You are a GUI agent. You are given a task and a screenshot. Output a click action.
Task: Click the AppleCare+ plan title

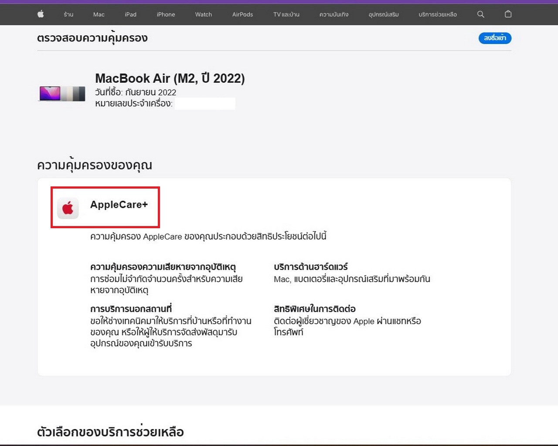tap(119, 205)
